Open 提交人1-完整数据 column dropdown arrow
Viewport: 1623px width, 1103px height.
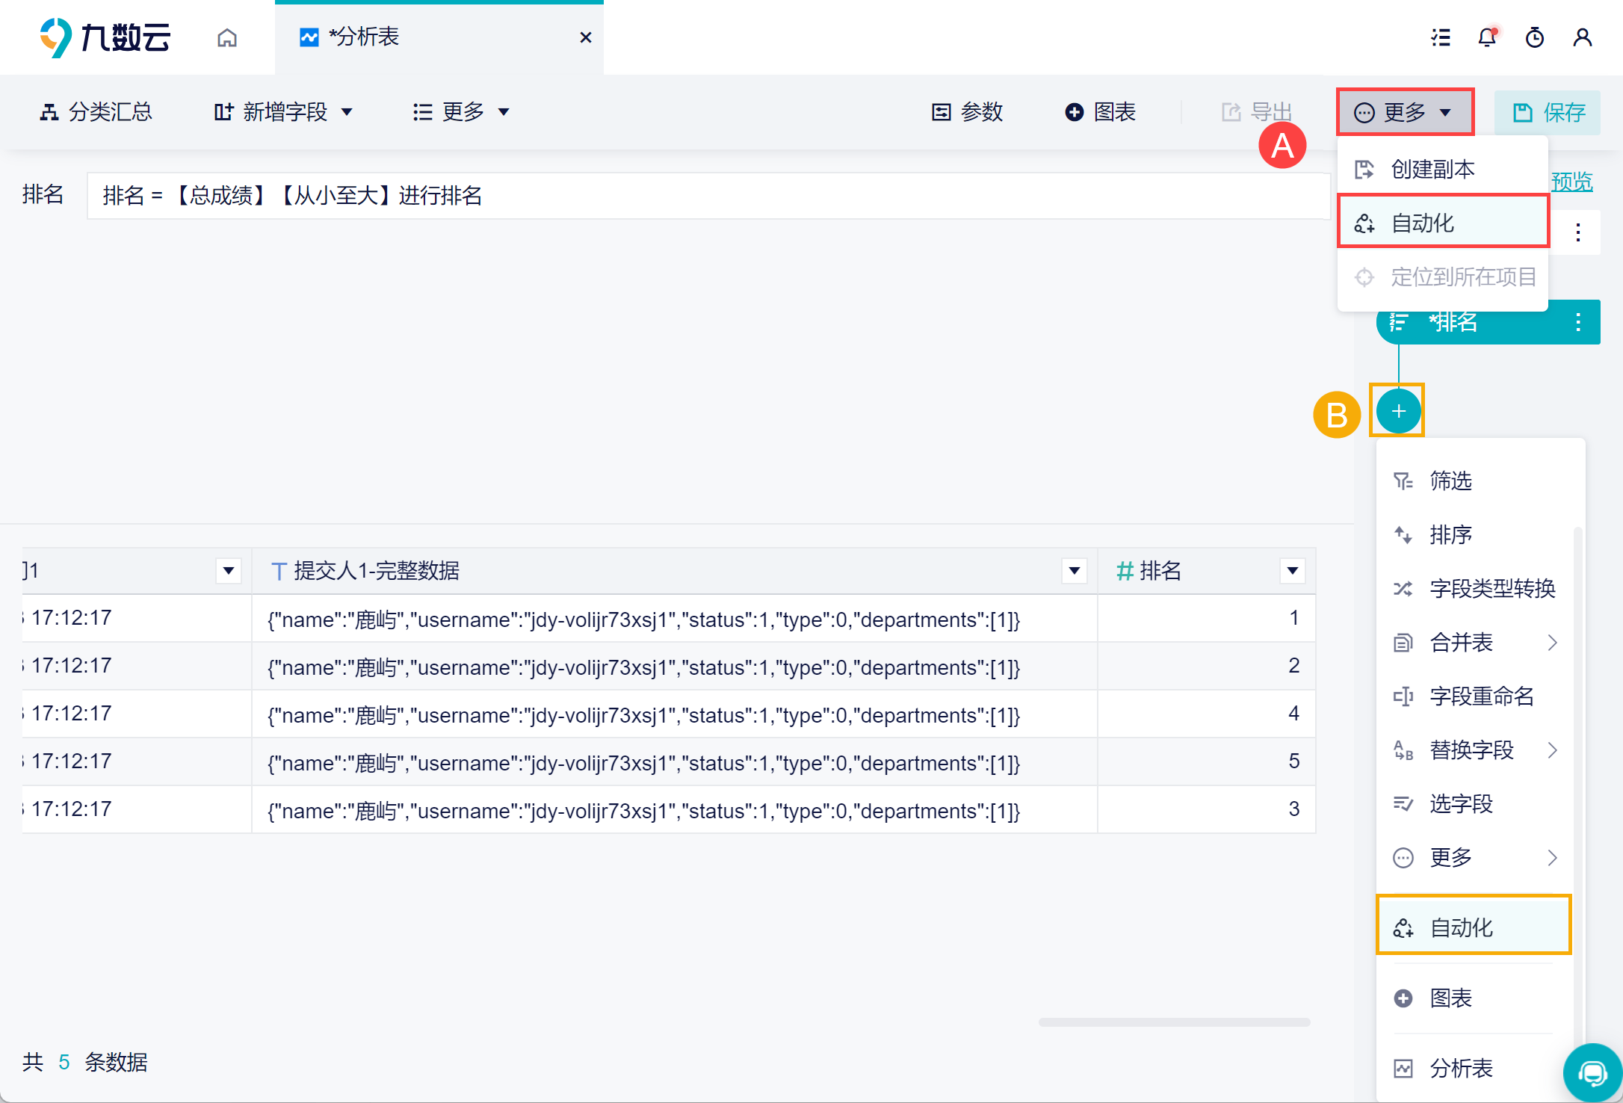pyautogui.click(x=1074, y=571)
